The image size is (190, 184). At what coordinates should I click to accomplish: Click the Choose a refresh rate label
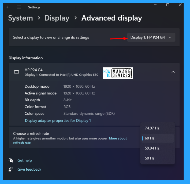31,134
